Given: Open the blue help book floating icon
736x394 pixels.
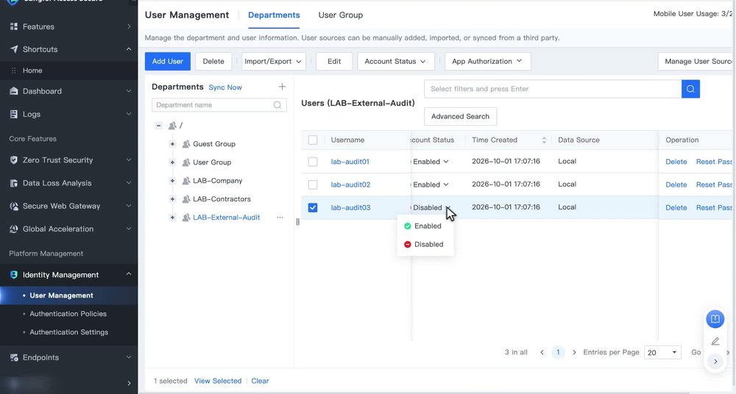Looking at the screenshot, I should [x=715, y=319].
